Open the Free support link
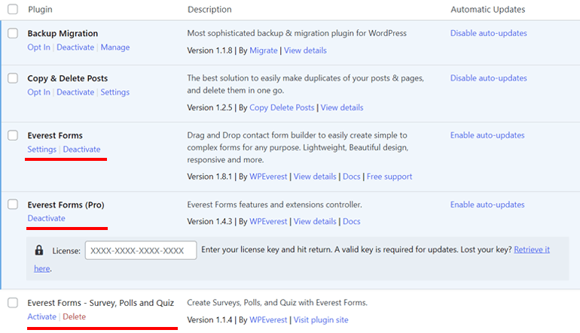This screenshot has height=333, width=580. [x=389, y=177]
